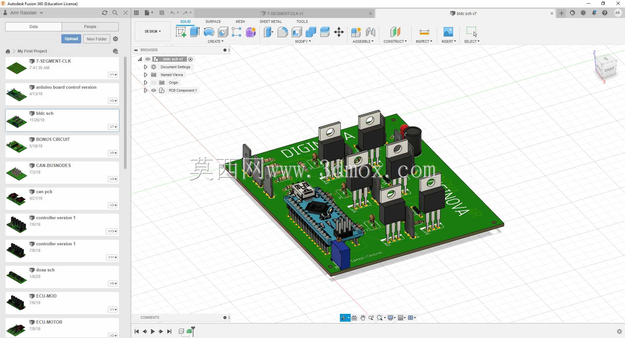Image resolution: width=625 pixels, height=338 pixels.
Task: Select the Offset Face tool
Action: pos(325,32)
